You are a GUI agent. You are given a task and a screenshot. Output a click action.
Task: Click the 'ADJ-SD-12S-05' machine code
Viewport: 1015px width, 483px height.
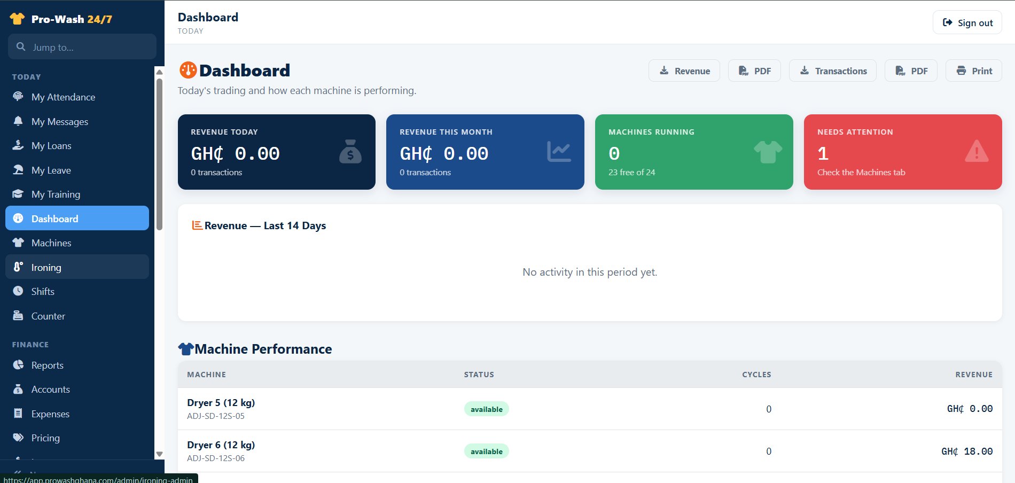pos(216,416)
